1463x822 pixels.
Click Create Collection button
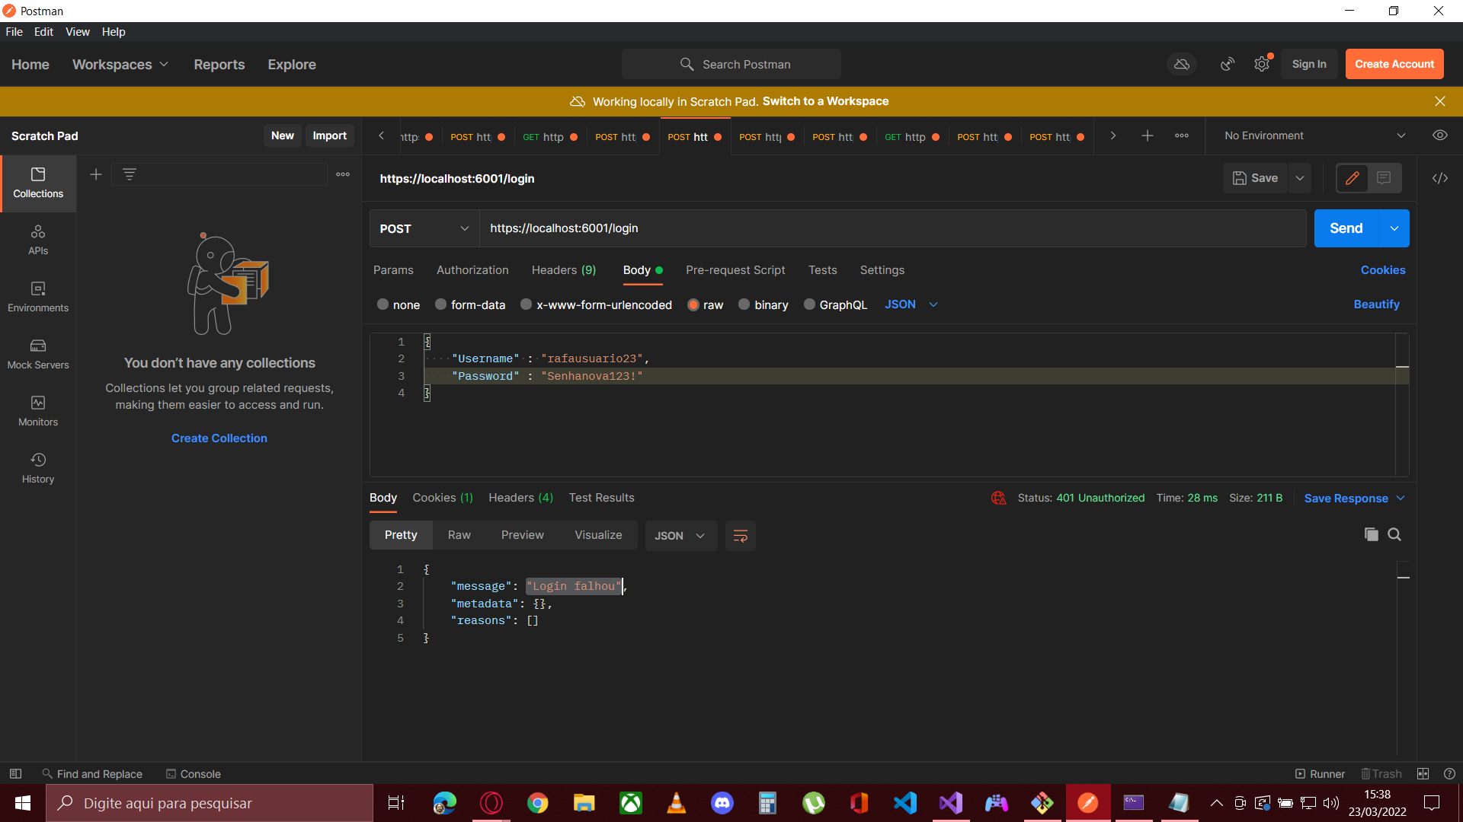(219, 438)
